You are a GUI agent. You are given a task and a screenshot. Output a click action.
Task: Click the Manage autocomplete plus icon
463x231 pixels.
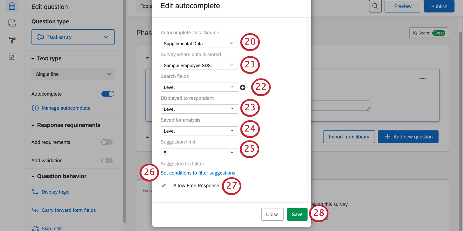[35, 108]
